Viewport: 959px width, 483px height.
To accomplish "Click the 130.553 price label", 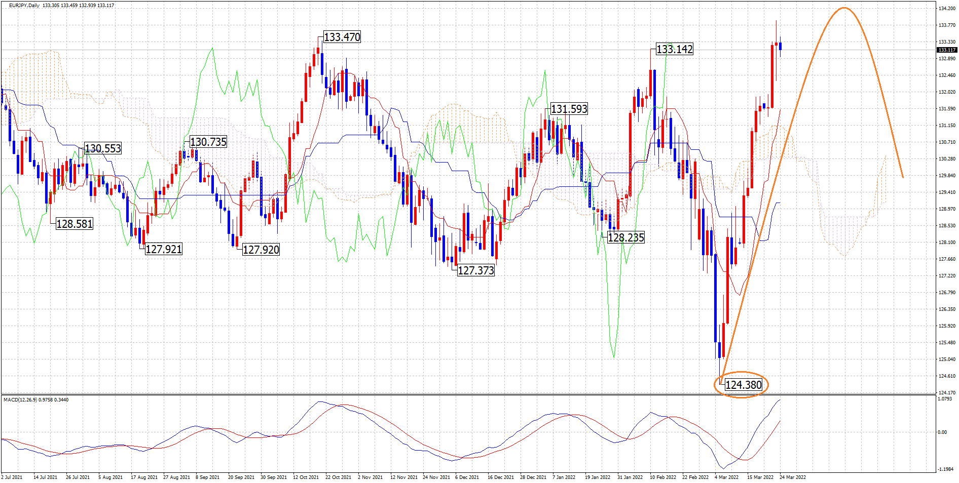I will (x=103, y=148).
